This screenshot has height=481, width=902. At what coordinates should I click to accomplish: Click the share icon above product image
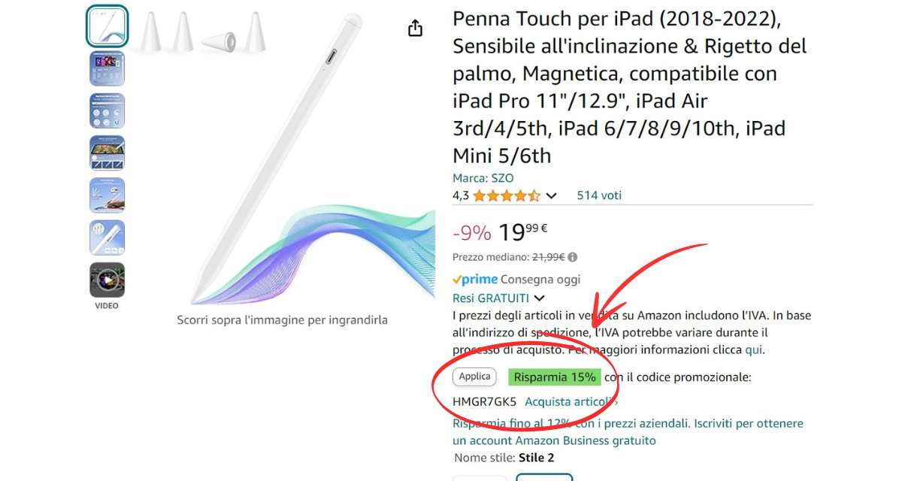415,29
